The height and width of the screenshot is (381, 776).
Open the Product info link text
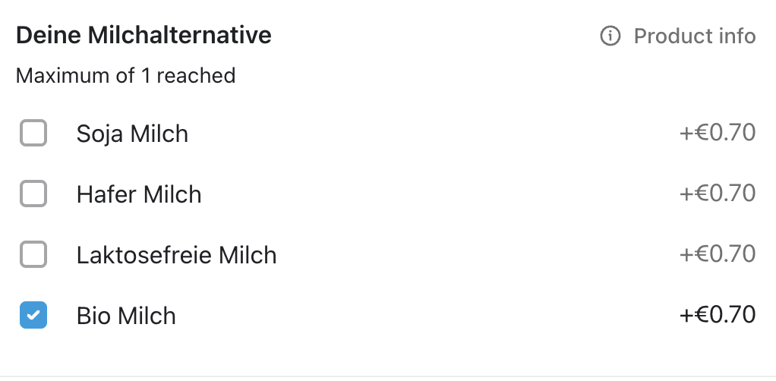(x=695, y=36)
